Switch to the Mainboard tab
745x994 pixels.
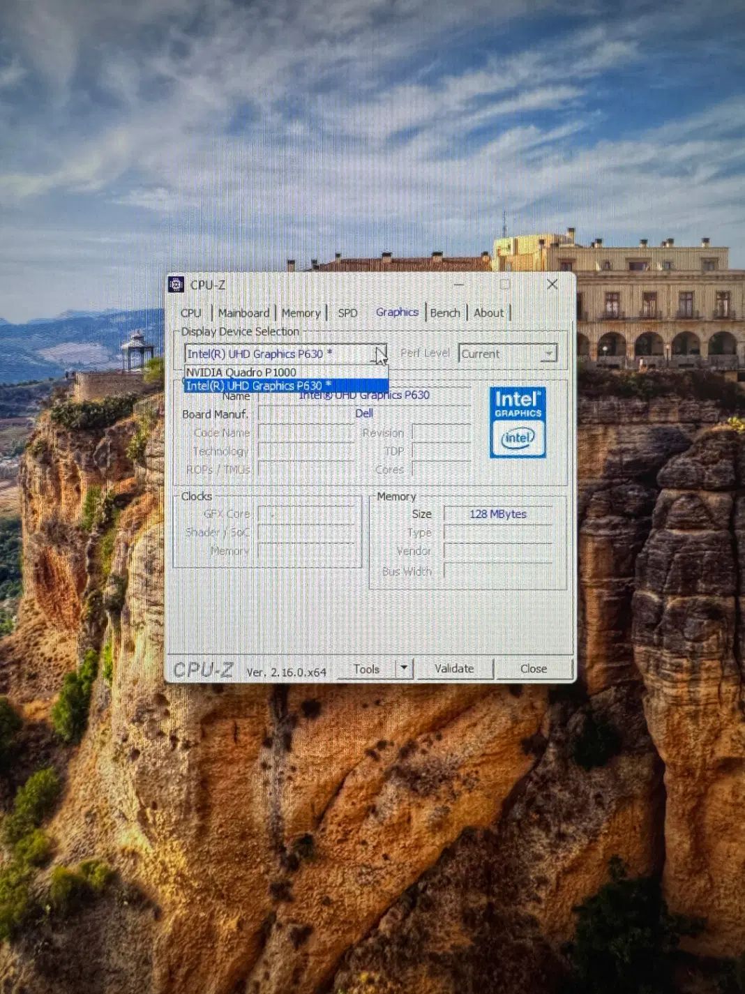(x=243, y=313)
